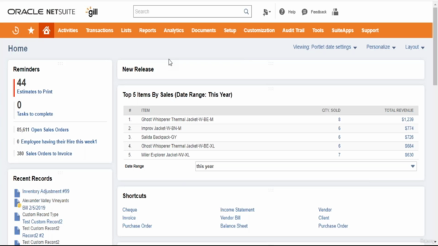Open the Customization menu

[x=259, y=30]
